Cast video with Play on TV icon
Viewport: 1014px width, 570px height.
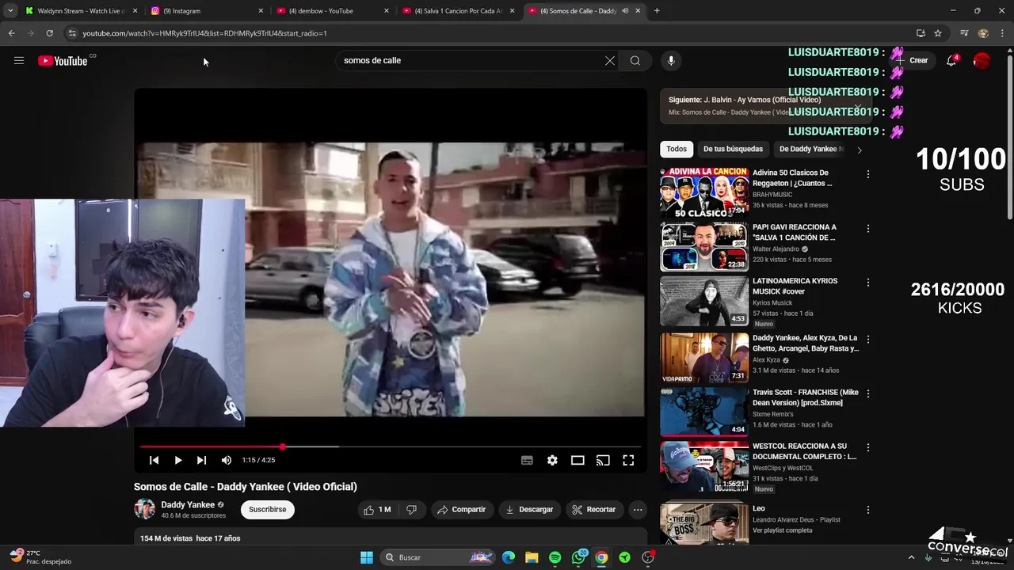coord(603,460)
